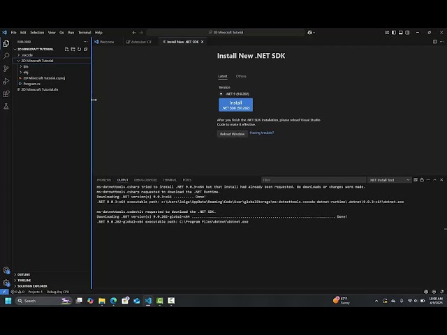Open the Manage gear in activity bar

pyautogui.click(x=6, y=283)
